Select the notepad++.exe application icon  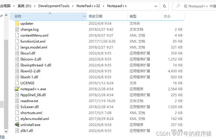(x=17, y=89)
